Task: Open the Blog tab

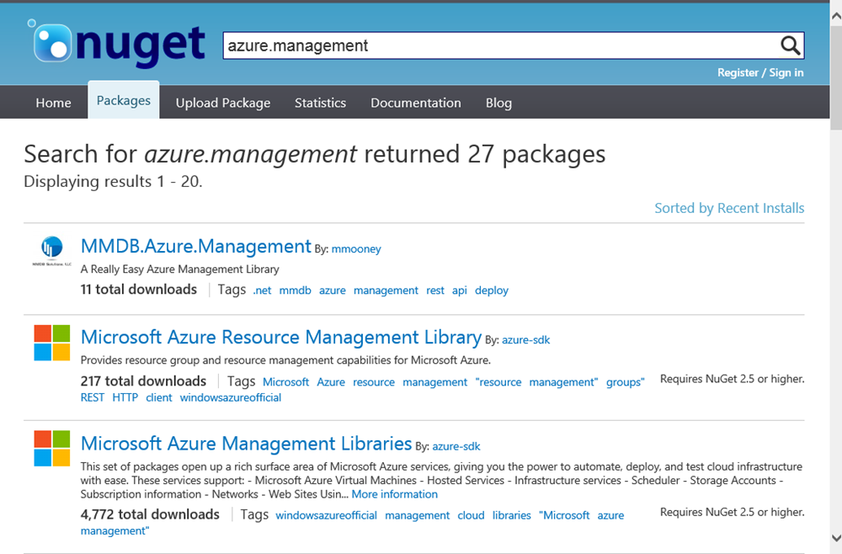Action: 498,103
